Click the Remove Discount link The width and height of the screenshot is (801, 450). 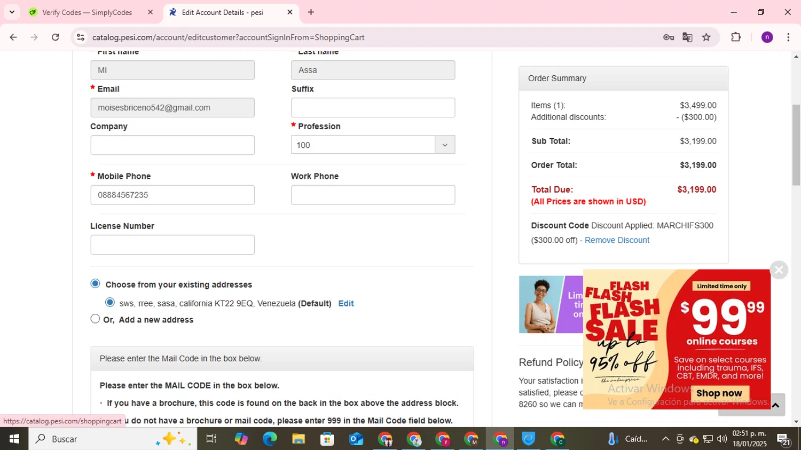(x=617, y=240)
